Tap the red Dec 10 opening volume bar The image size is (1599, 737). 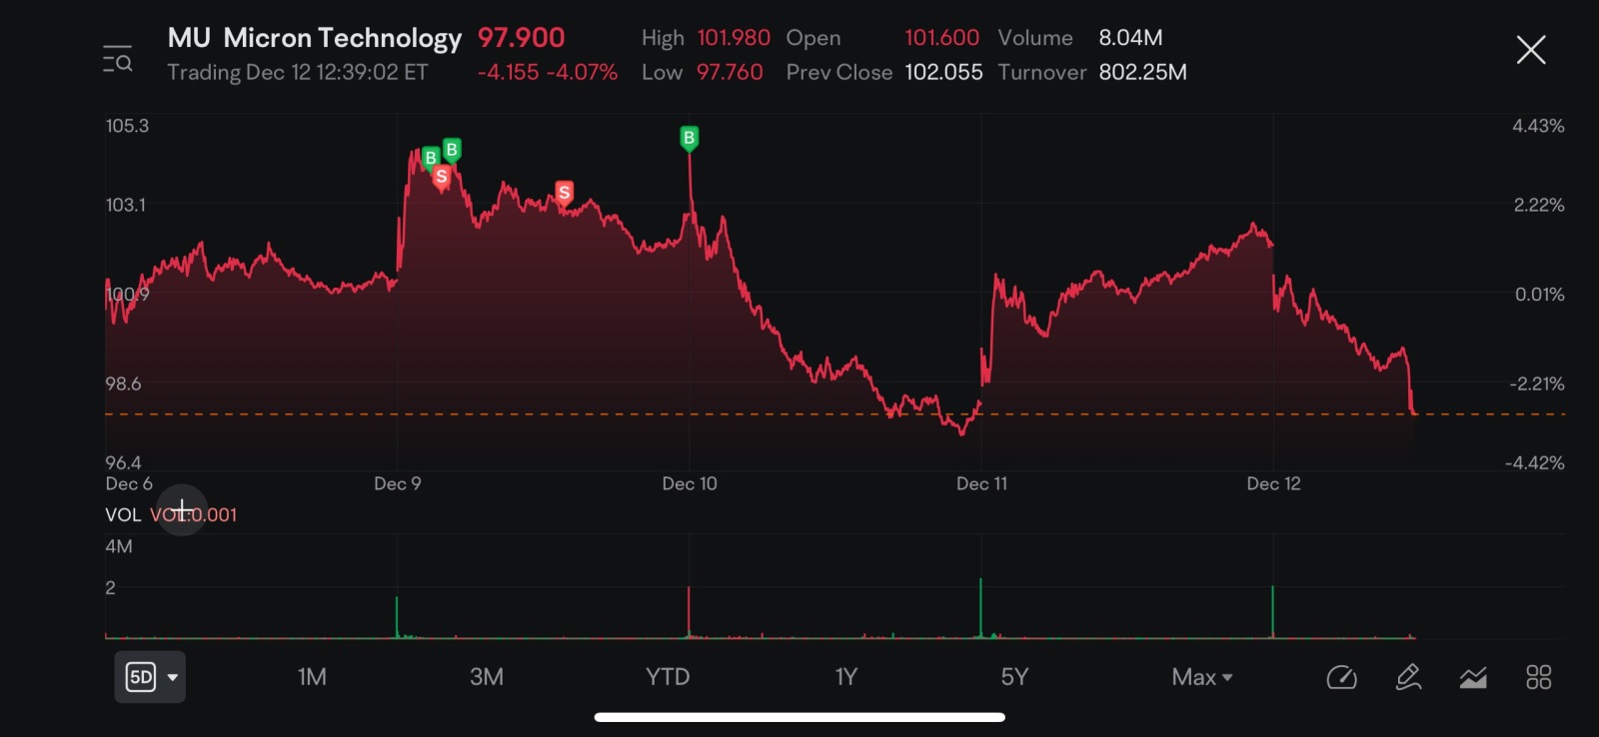pos(689,612)
